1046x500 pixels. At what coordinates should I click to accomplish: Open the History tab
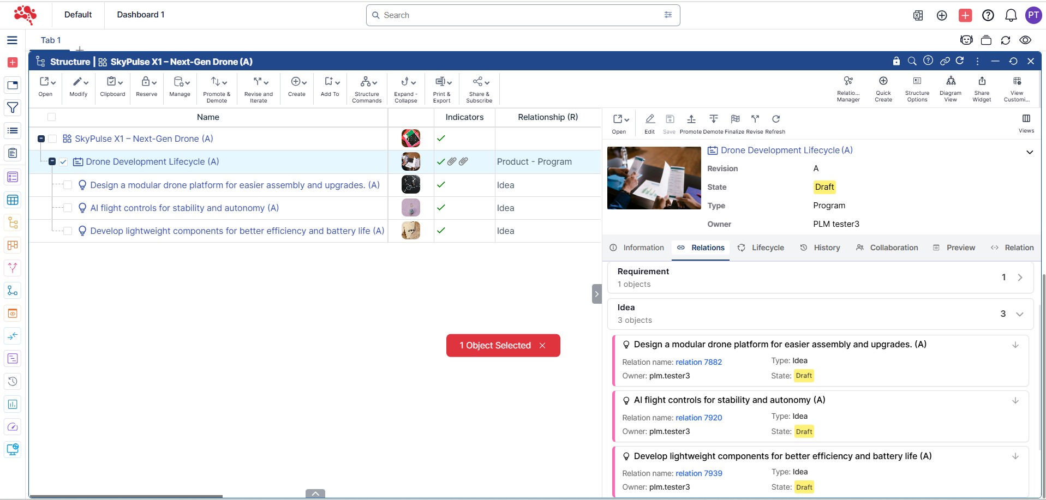(x=820, y=248)
